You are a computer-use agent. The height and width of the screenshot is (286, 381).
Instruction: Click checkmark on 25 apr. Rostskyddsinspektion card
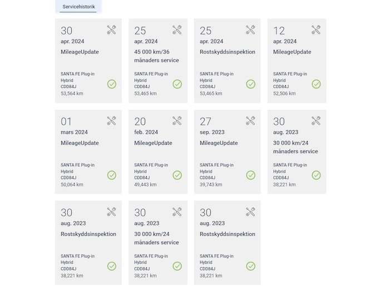click(x=251, y=84)
